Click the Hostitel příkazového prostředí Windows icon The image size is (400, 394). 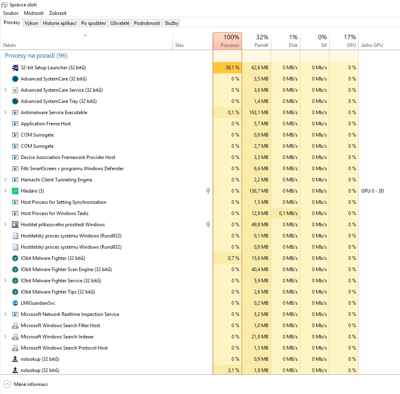pyautogui.click(x=15, y=225)
